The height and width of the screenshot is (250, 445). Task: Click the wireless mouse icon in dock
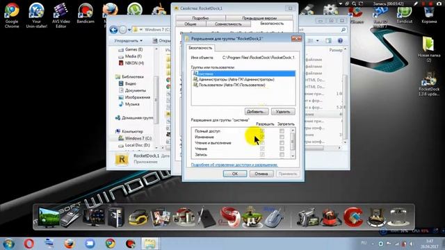click(273, 218)
